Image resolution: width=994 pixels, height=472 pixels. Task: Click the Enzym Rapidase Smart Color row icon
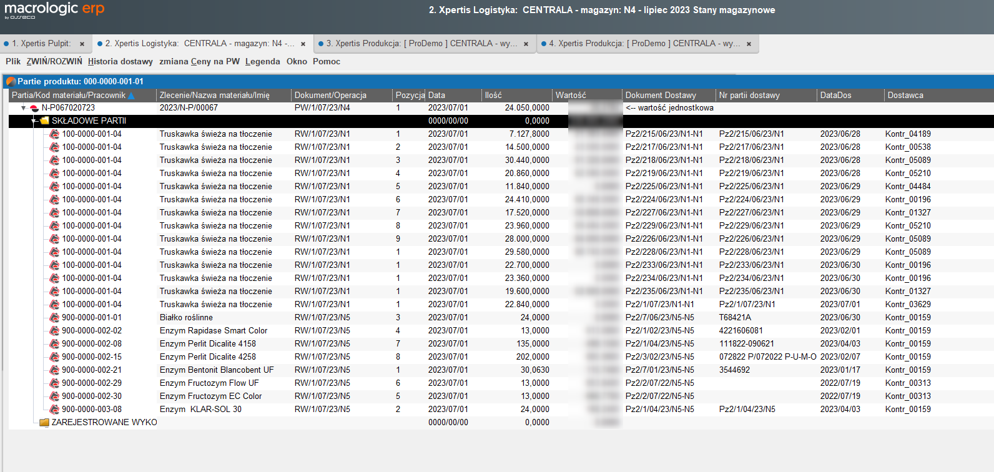coord(54,331)
